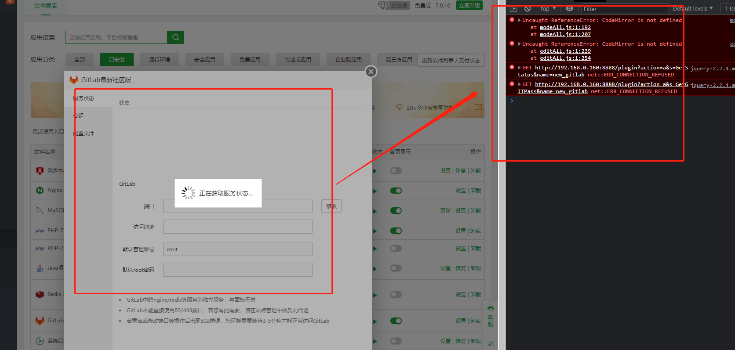Focus the app search input field

point(116,37)
